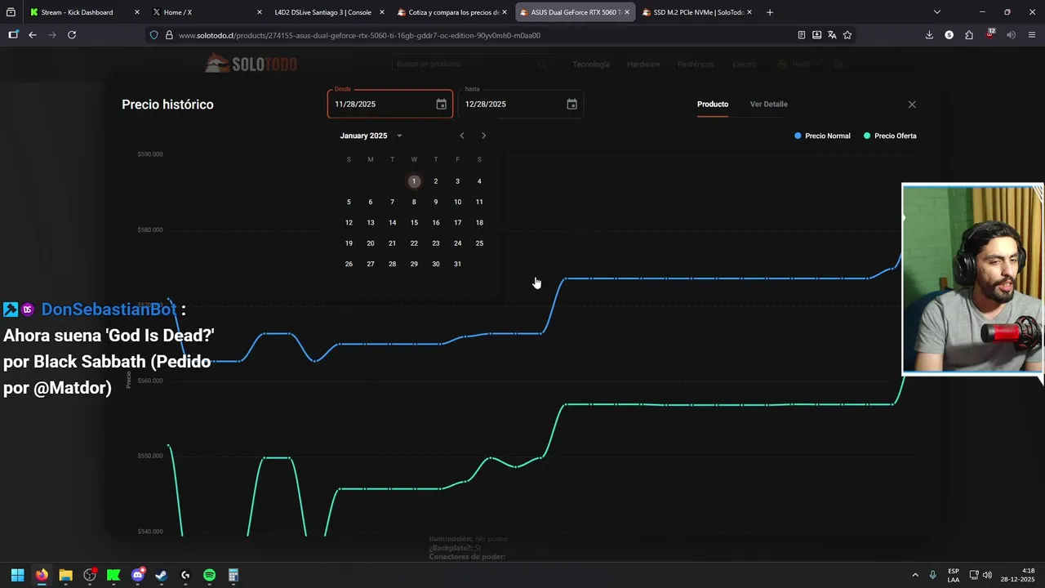Image resolution: width=1045 pixels, height=588 pixels.
Task: Select January 1 in the calendar
Action: pyautogui.click(x=414, y=181)
